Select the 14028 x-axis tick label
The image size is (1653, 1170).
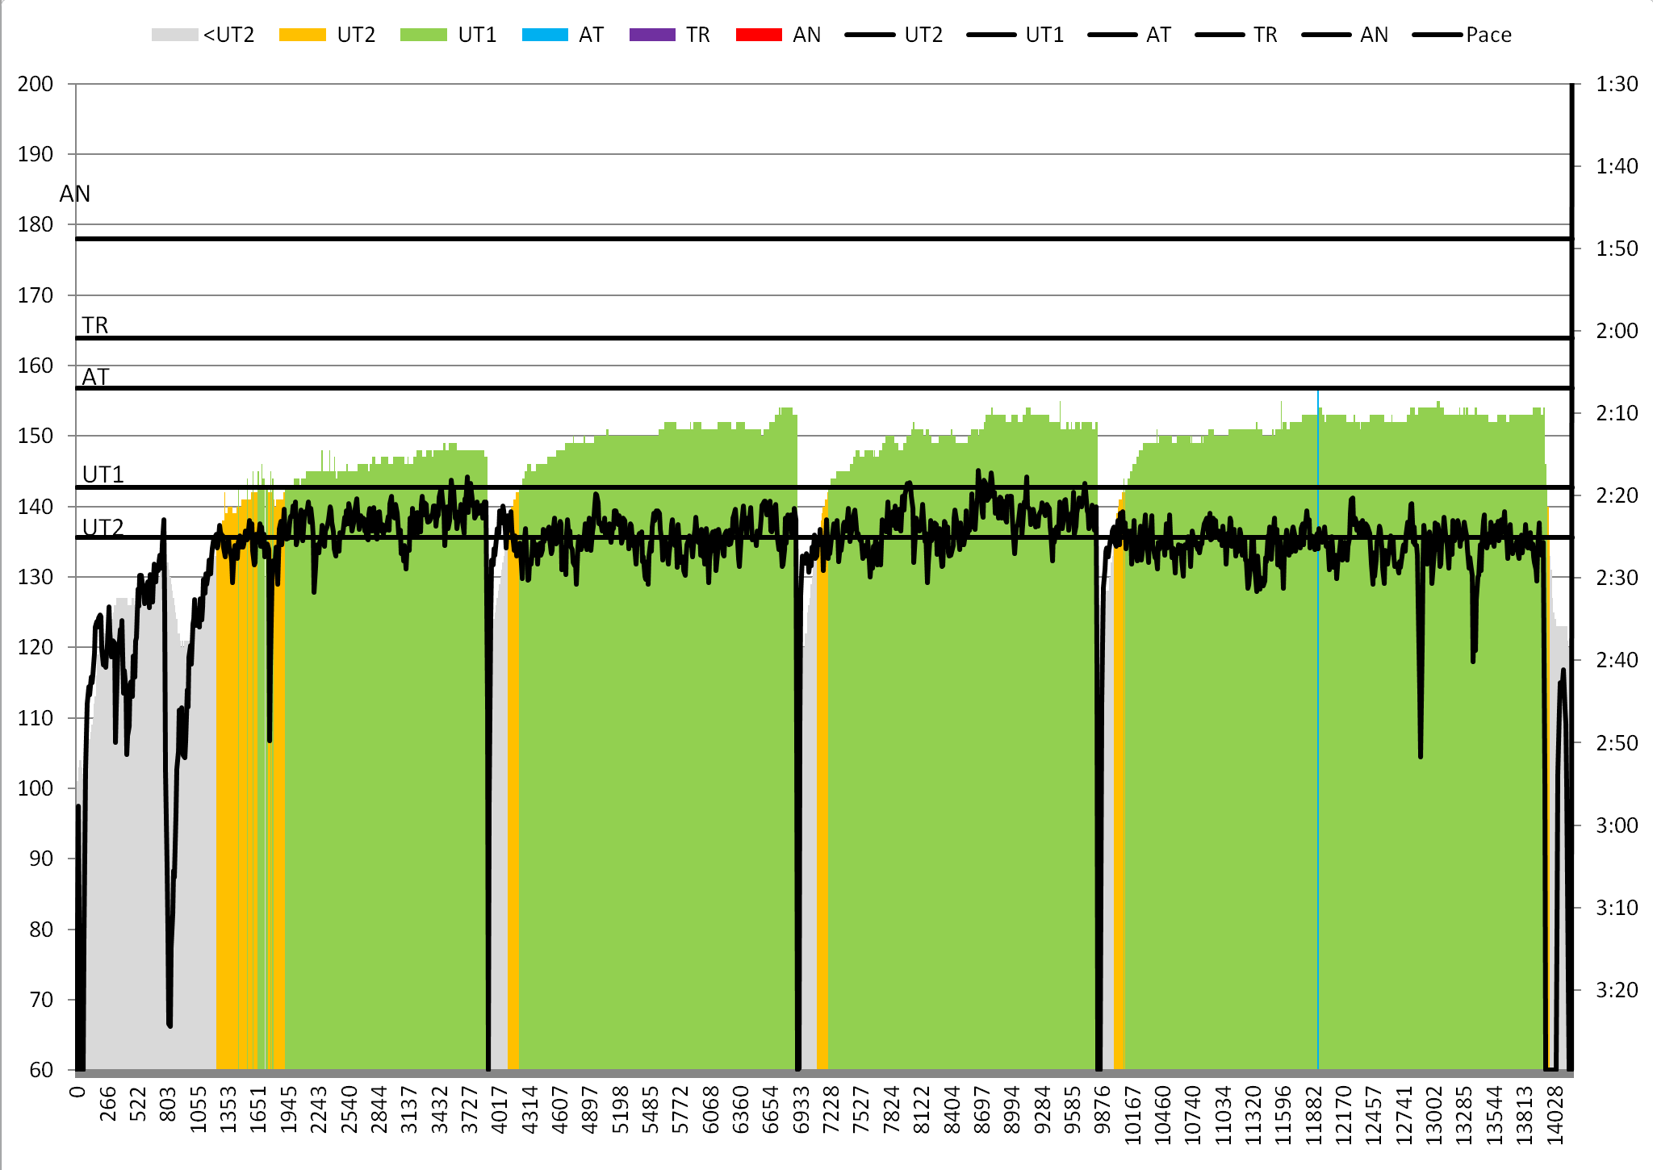click(1555, 1115)
